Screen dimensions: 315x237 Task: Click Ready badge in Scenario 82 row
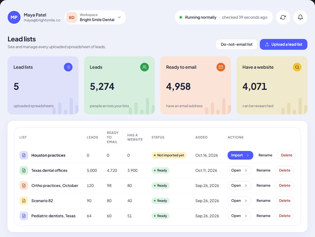pos(160,201)
